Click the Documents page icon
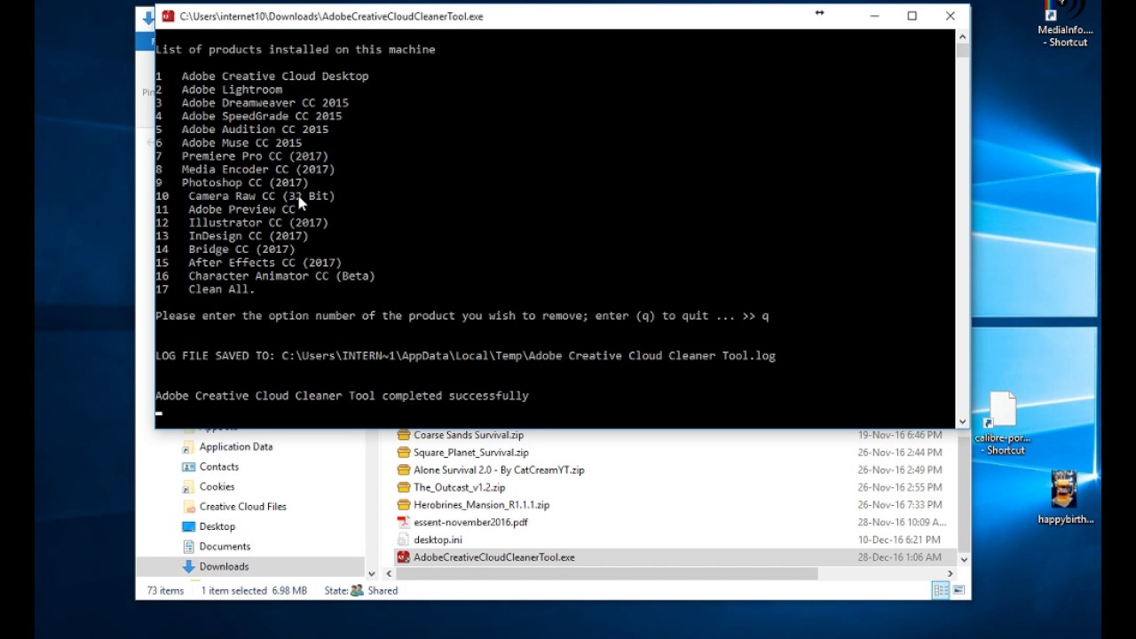The image size is (1136, 639). click(x=188, y=547)
